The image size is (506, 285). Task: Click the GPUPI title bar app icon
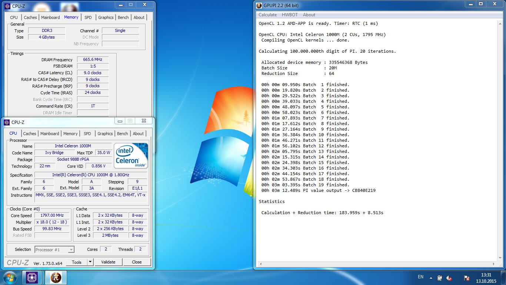click(x=259, y=5)
